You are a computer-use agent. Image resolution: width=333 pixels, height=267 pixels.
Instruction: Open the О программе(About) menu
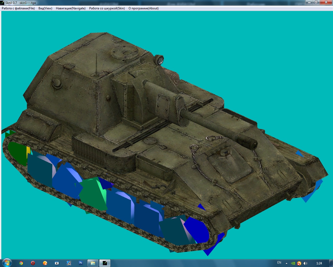[144, 8]
